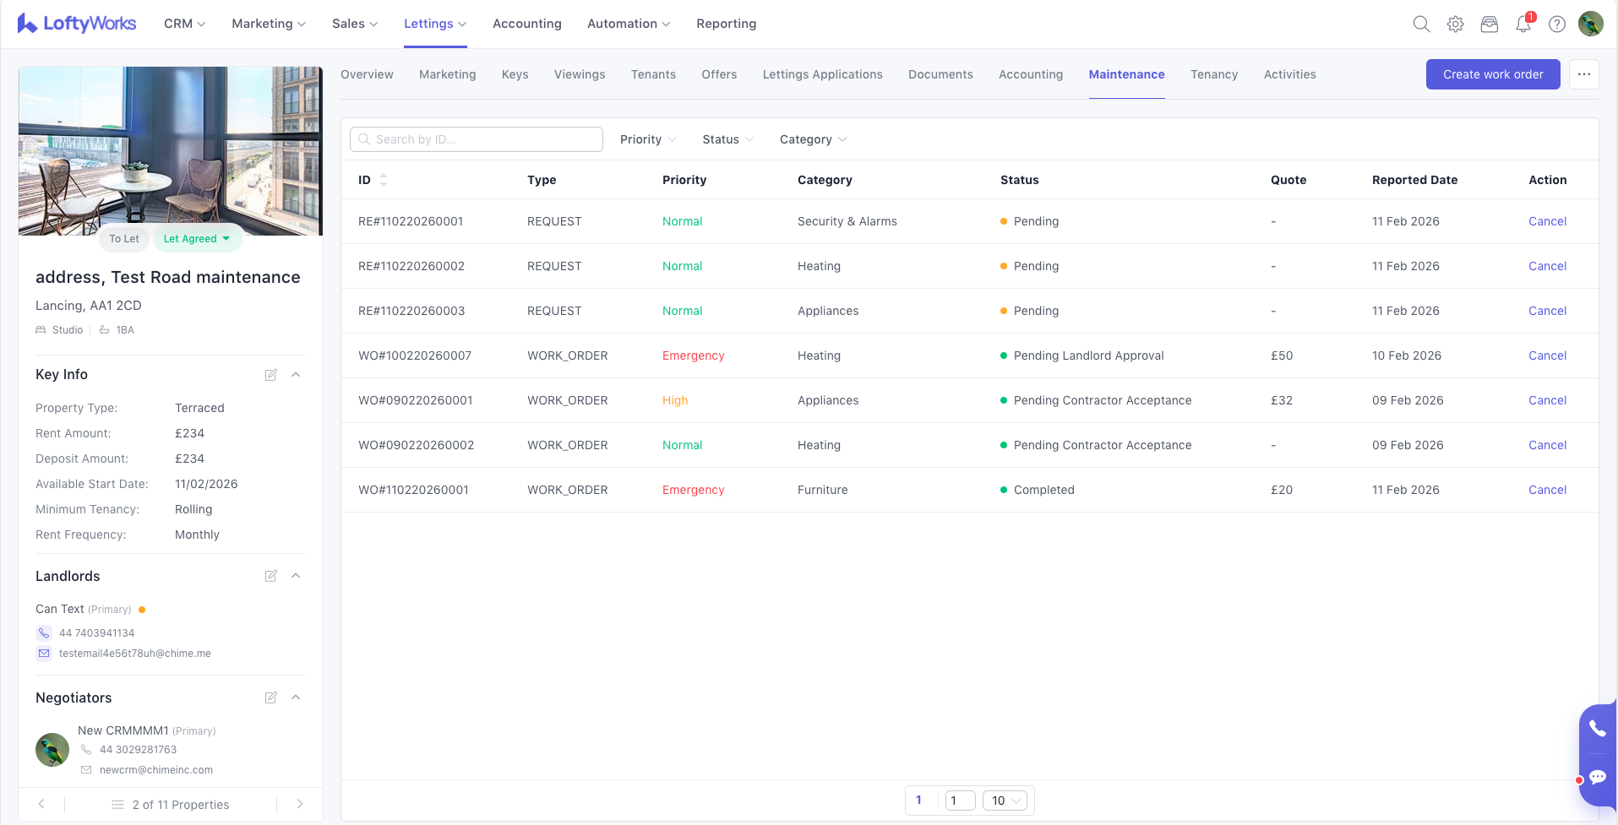The height and width of the screenshot is (825, 1618).
Task: Open the settings gear icon
Action: pyautogui.click(x=1455, y=24)
